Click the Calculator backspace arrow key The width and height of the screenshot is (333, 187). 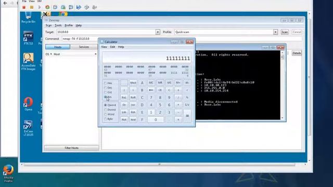[x=151, y=90]
